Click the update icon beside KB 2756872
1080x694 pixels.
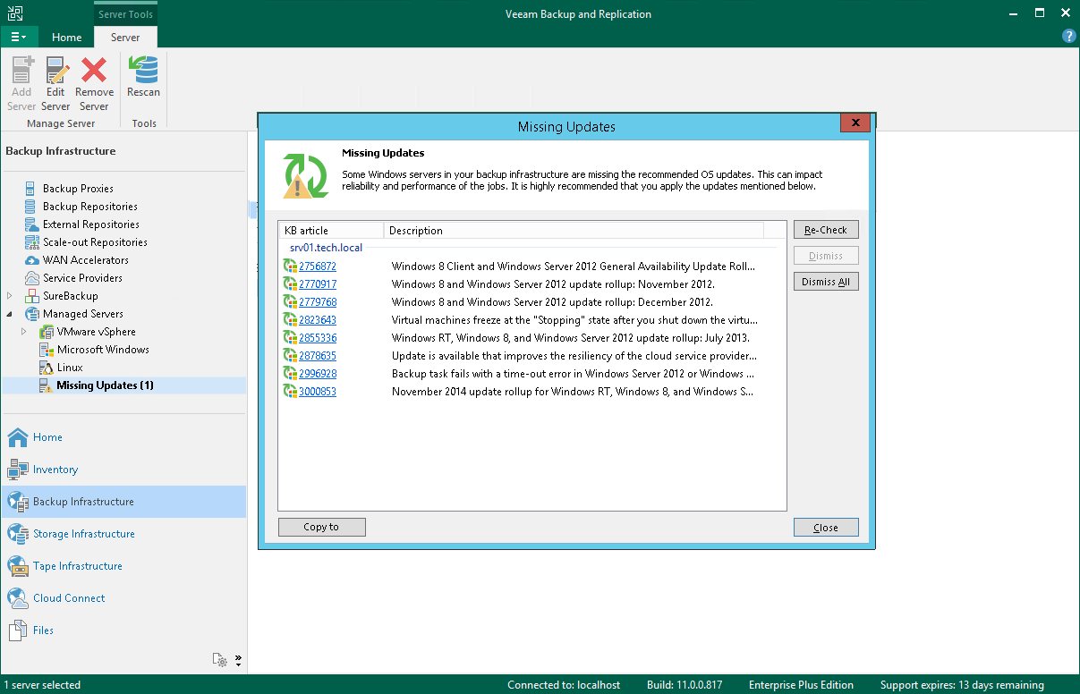point(290,267)
